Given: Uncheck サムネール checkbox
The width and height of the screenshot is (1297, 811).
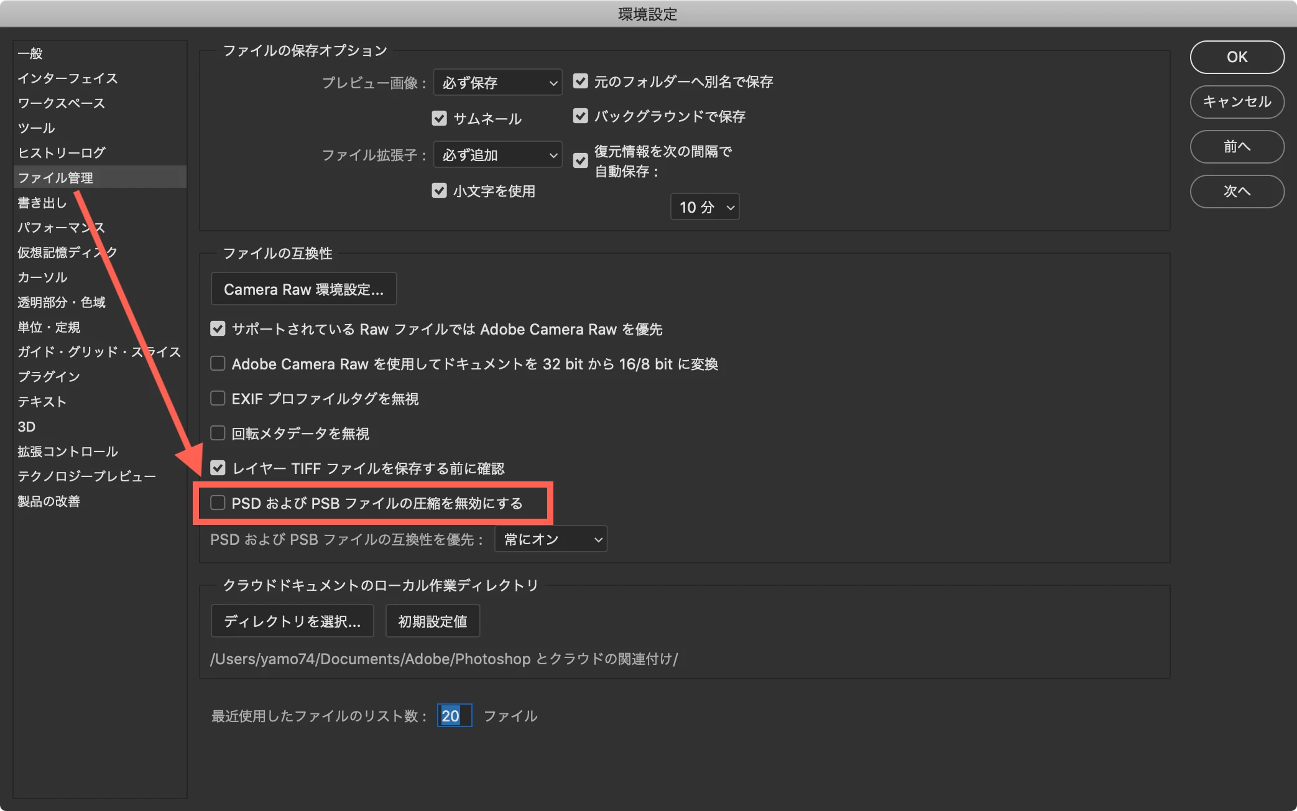Looking at the screenshot, I should tap(439, 118).
